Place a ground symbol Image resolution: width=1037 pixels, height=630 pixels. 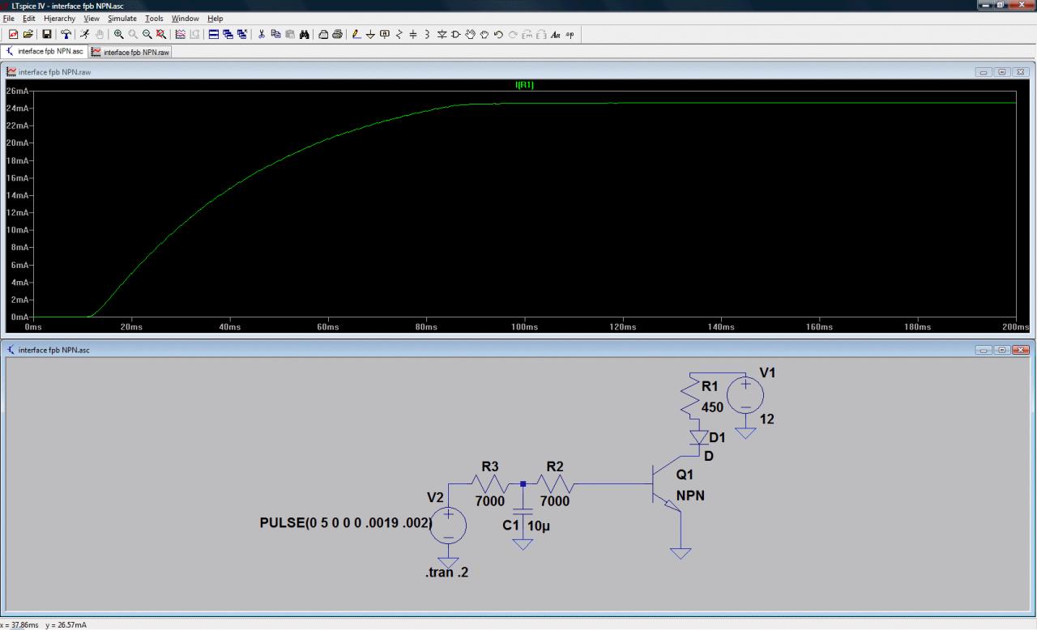click(x=370, y=34)
